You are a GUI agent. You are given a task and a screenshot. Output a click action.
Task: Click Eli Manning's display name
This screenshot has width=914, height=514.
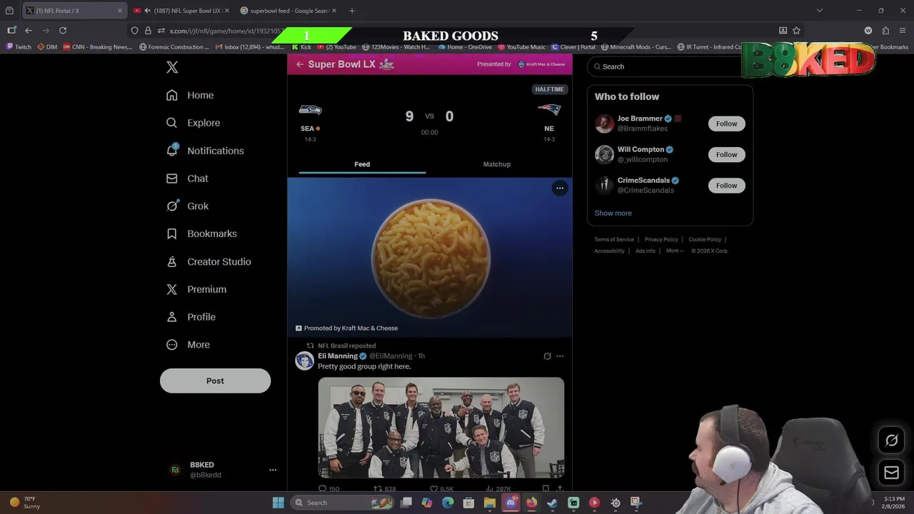338,356
